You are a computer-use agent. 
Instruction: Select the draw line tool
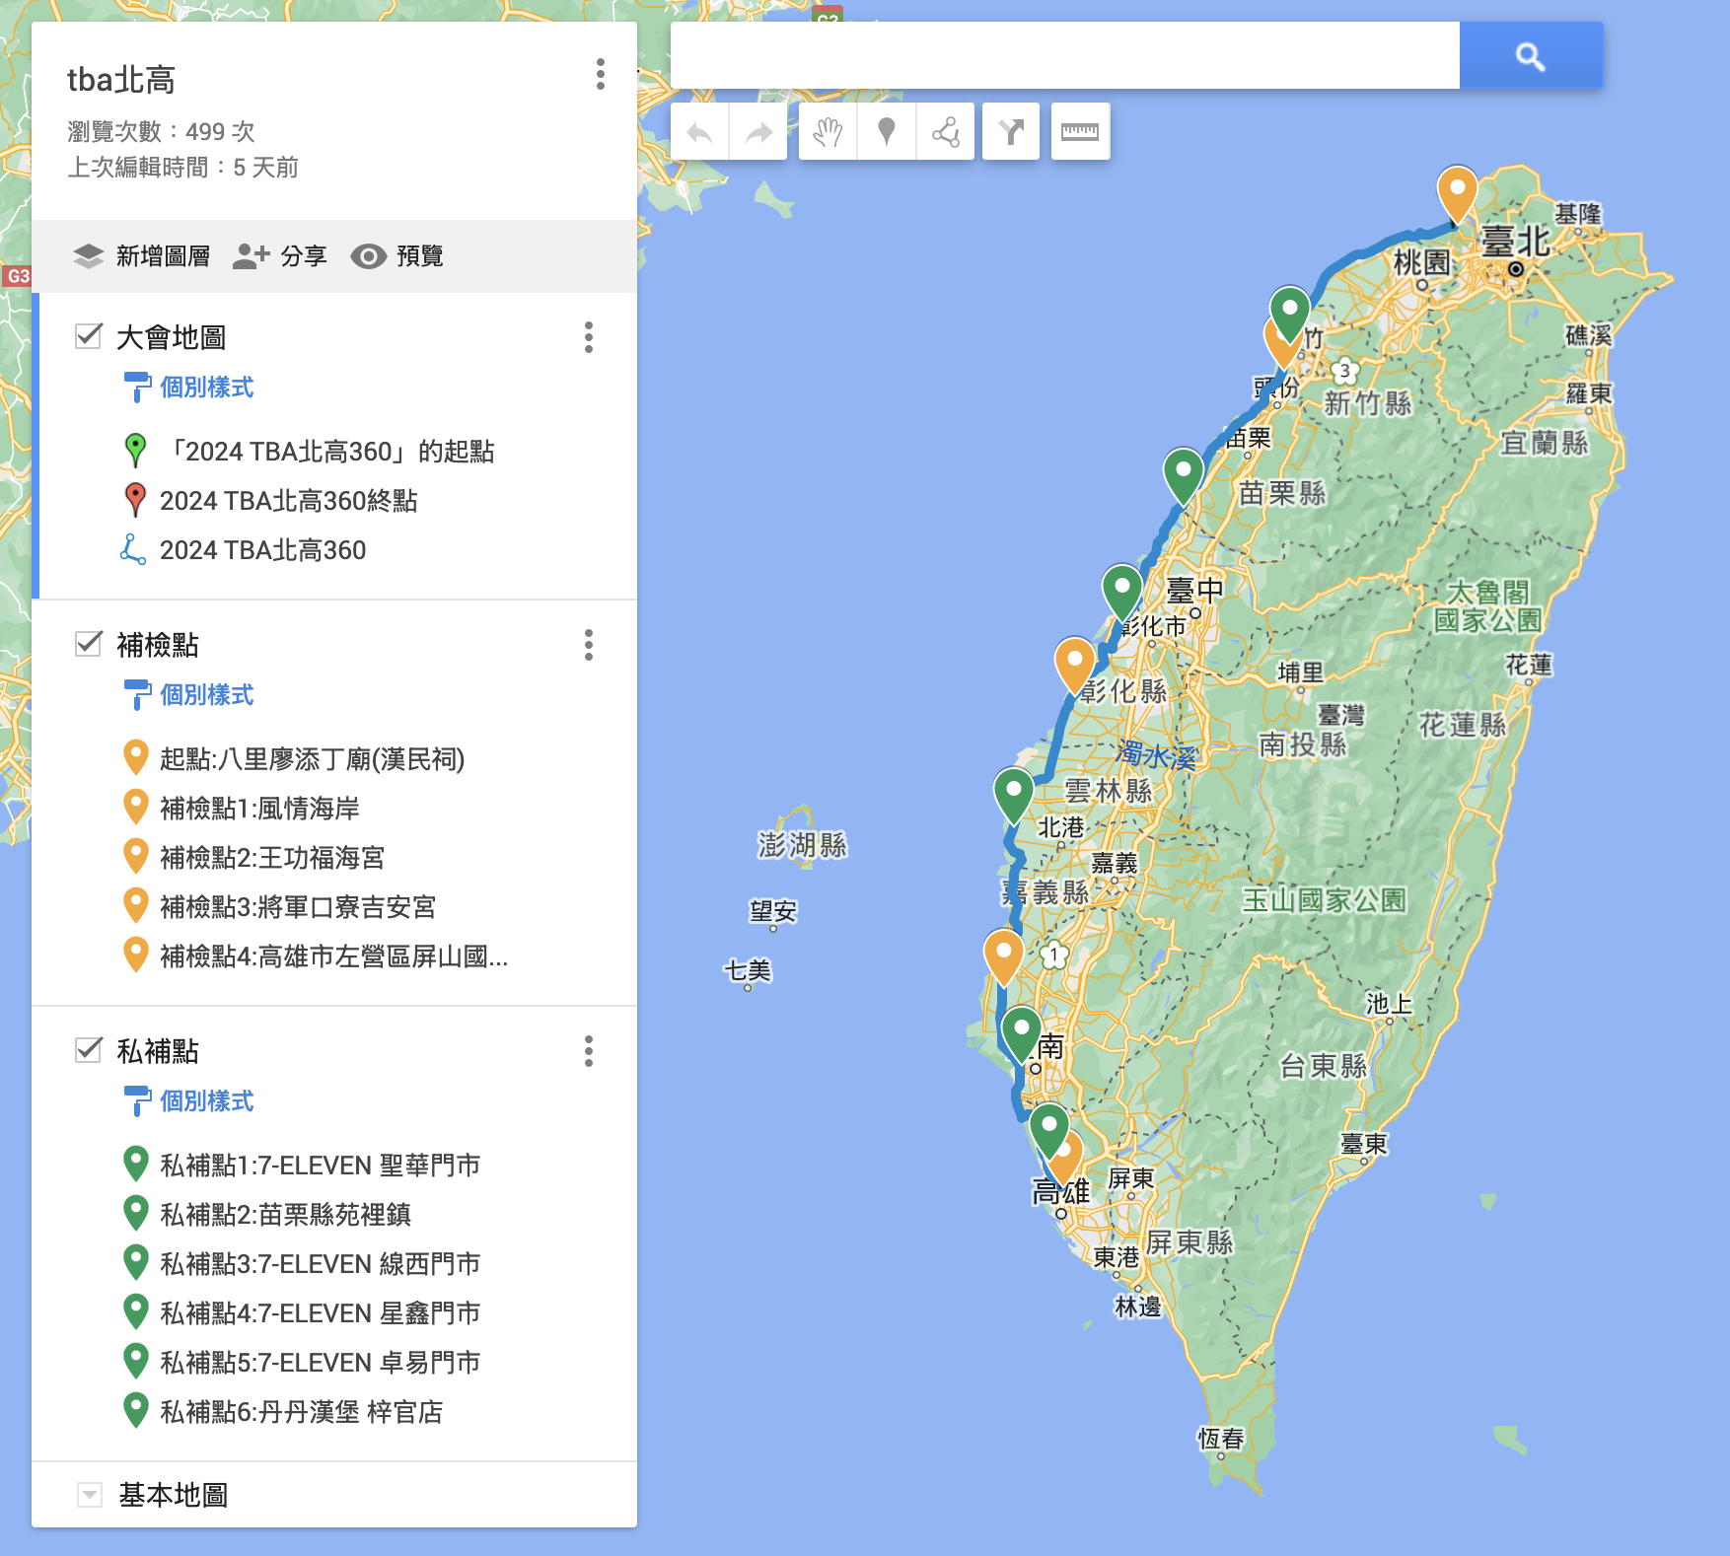946,132
